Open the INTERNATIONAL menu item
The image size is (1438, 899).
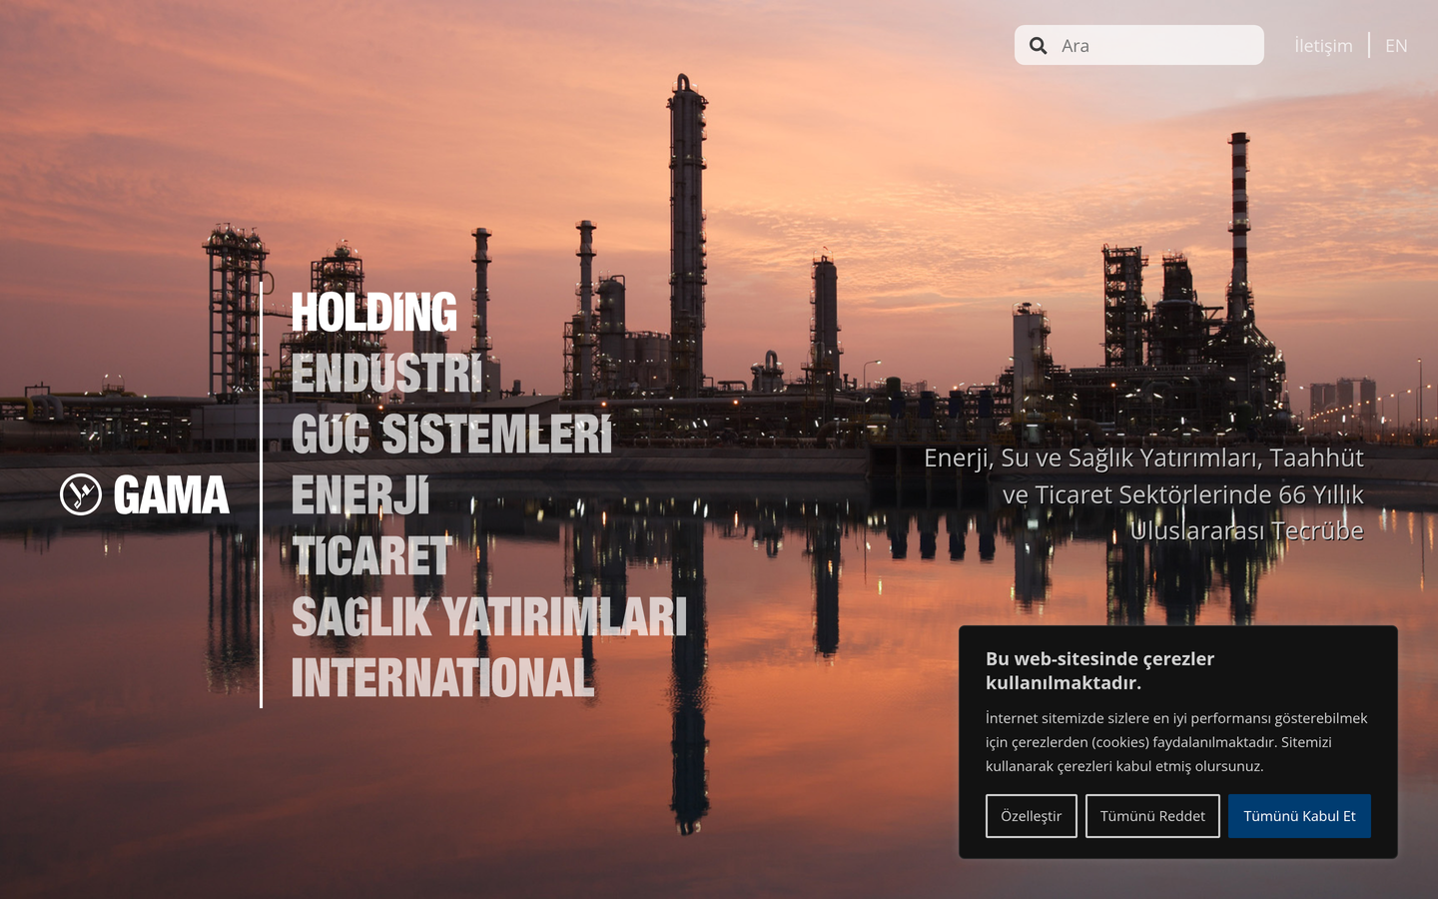tap(442, 678)
